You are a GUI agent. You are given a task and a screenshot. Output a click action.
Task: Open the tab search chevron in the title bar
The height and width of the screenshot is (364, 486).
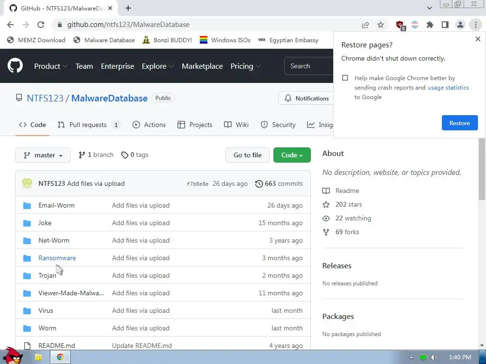[429, 8]
